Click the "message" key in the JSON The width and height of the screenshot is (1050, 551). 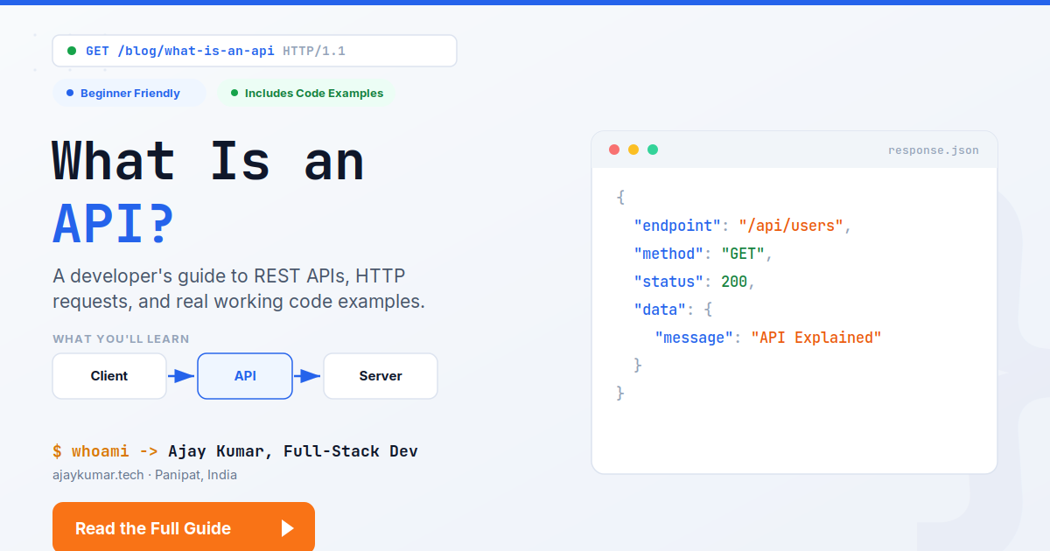694,338
